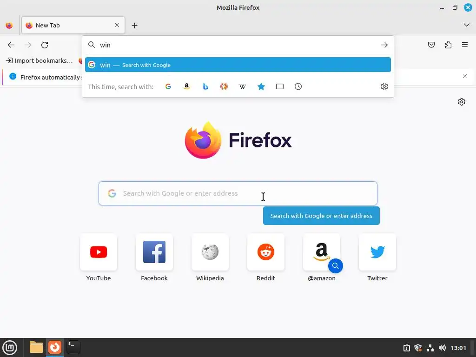Click the 13:01 clock in tray
Screen dimensions: 476x357
click(x=458, y=348)
